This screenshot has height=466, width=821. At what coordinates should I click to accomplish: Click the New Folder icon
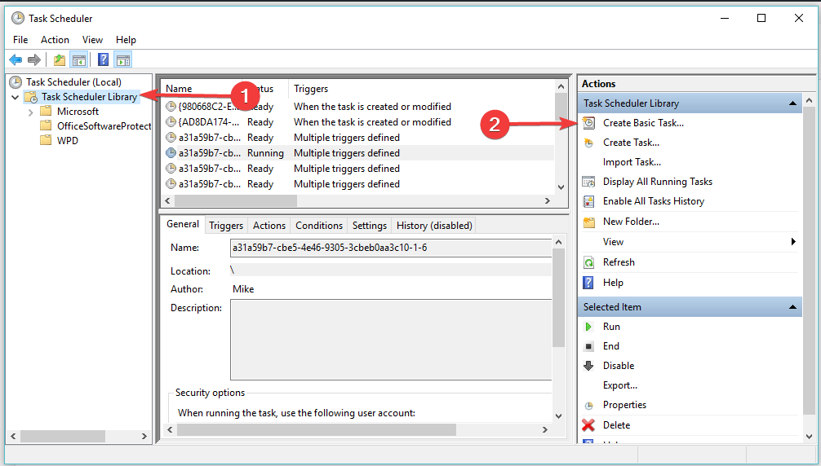coord(589,222)
